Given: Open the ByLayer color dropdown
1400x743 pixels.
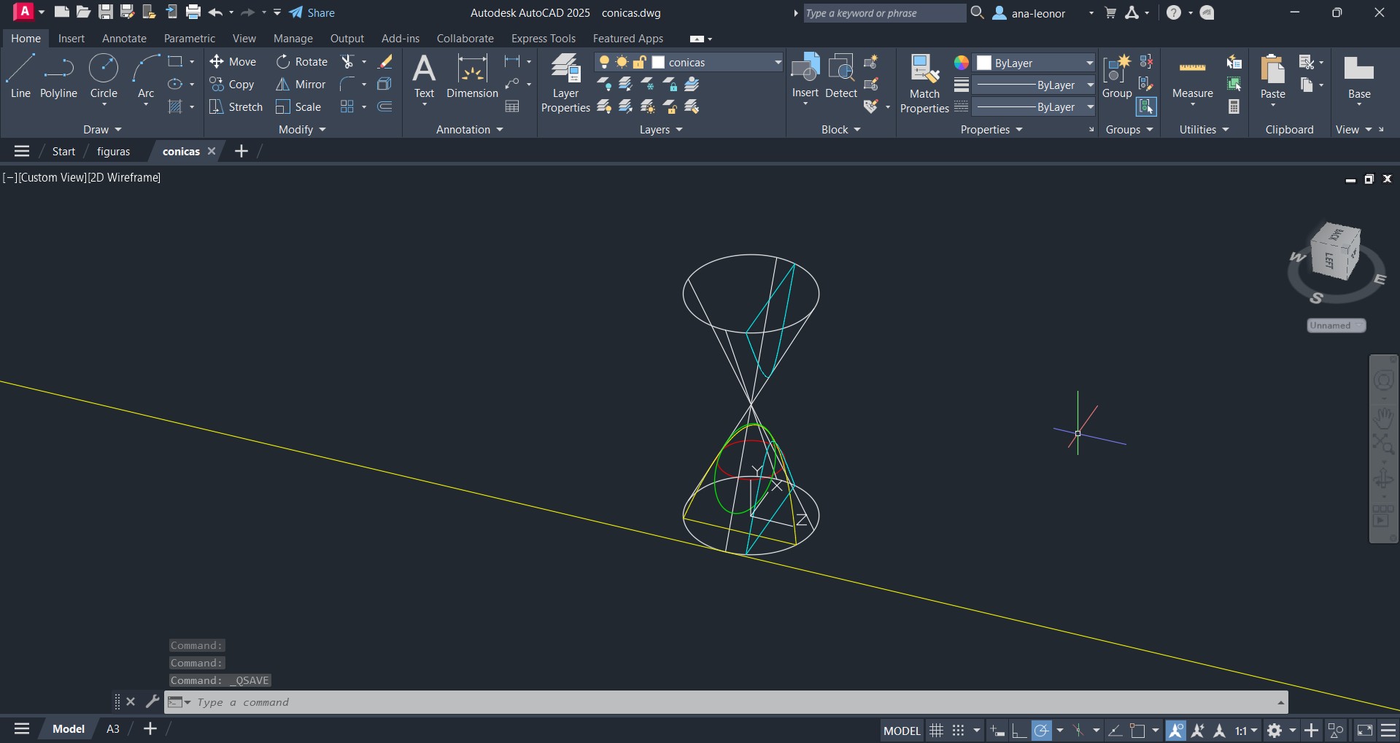Looking at the screenshot, I should pyautogui.click(x=1089, y=63).
